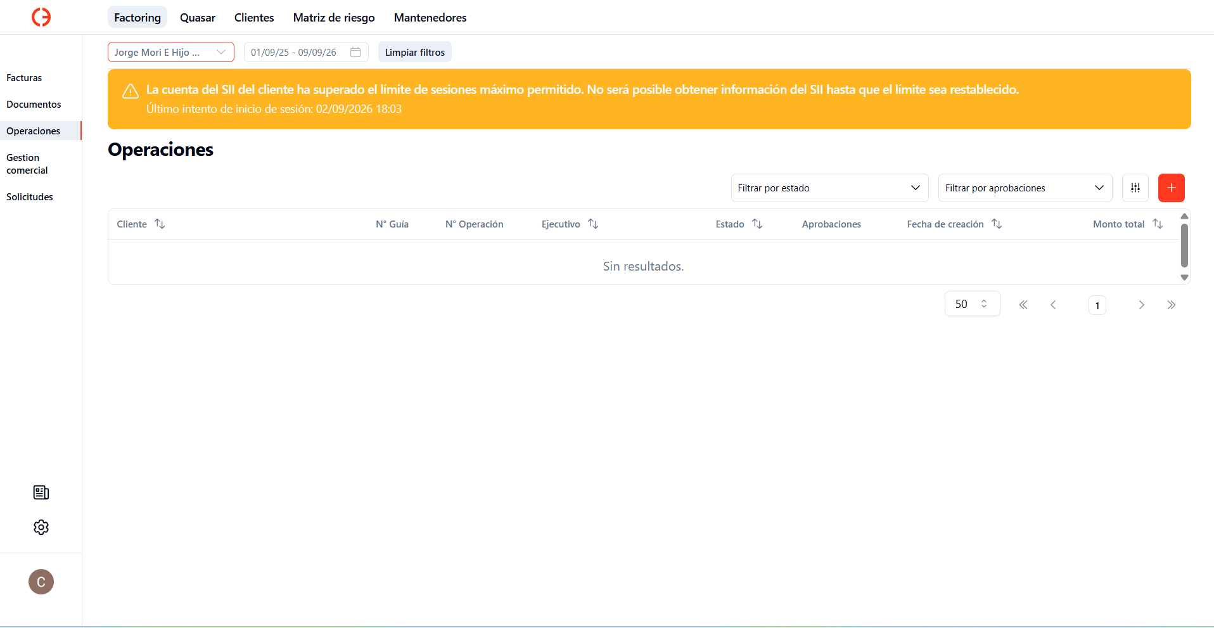Go to Facturas in sidebar

[x=24, y=78]
